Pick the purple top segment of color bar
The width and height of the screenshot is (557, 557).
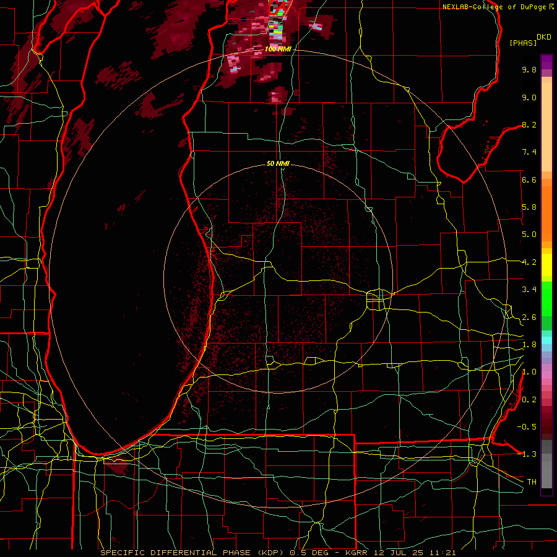546,62
